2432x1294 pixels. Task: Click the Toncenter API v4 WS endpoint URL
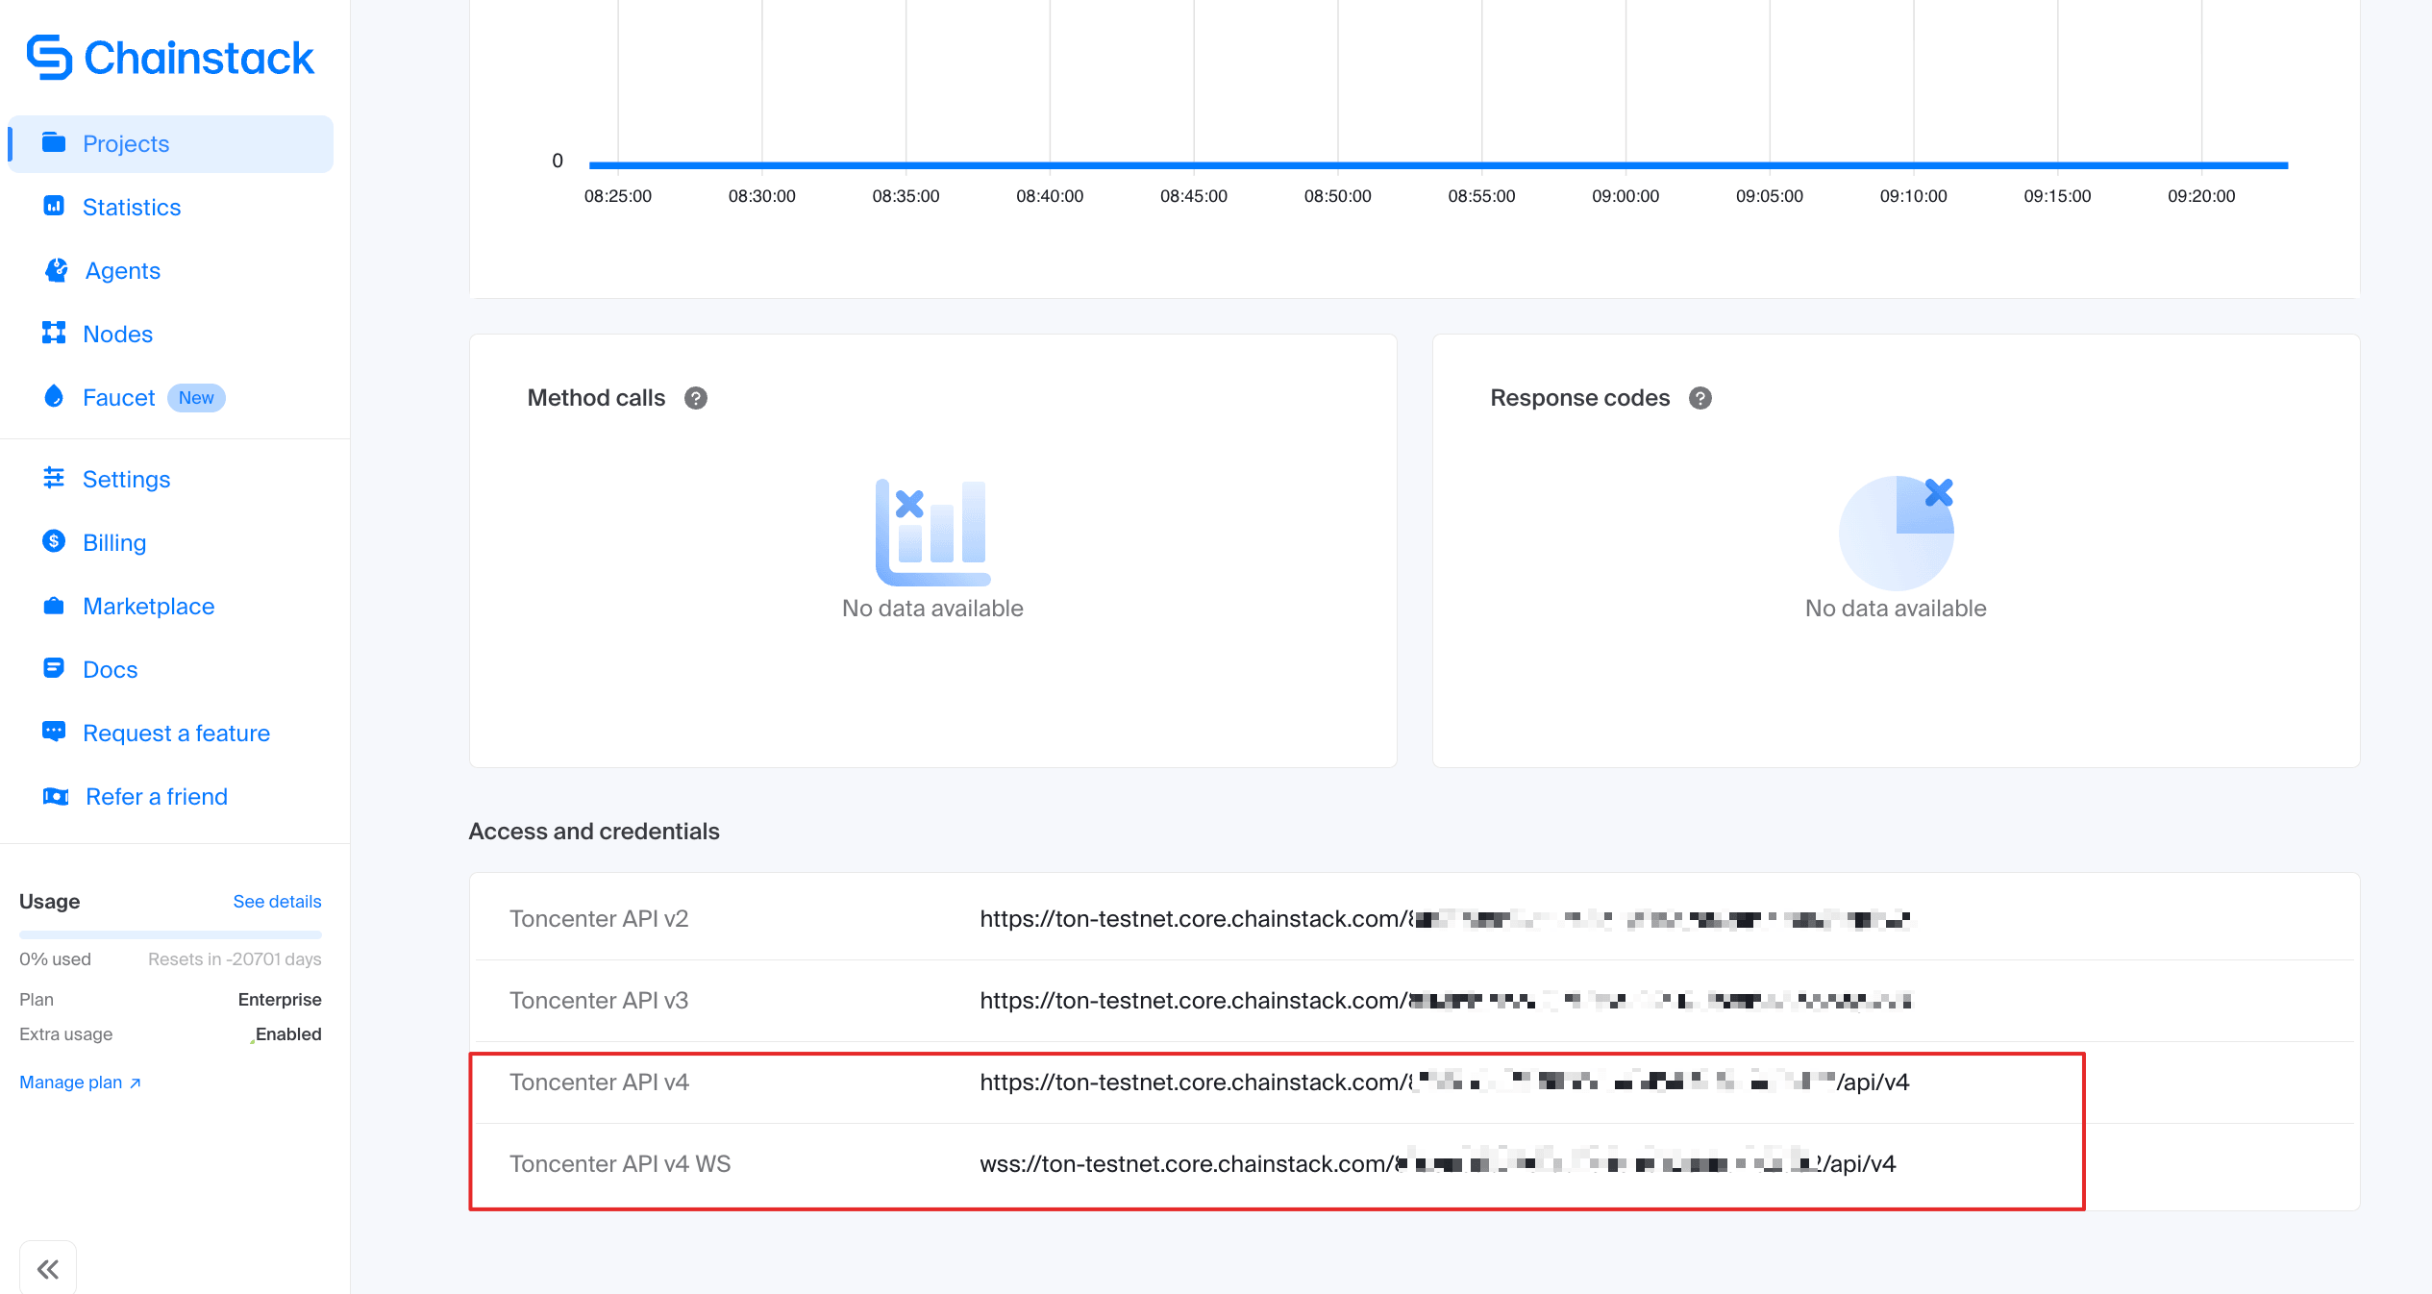tap(1438, 1163)
